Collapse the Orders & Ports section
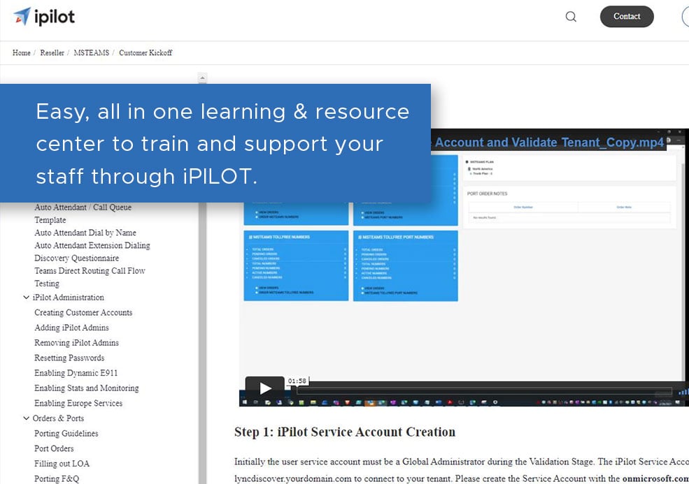The image size is (689, 484). [26, 418]
